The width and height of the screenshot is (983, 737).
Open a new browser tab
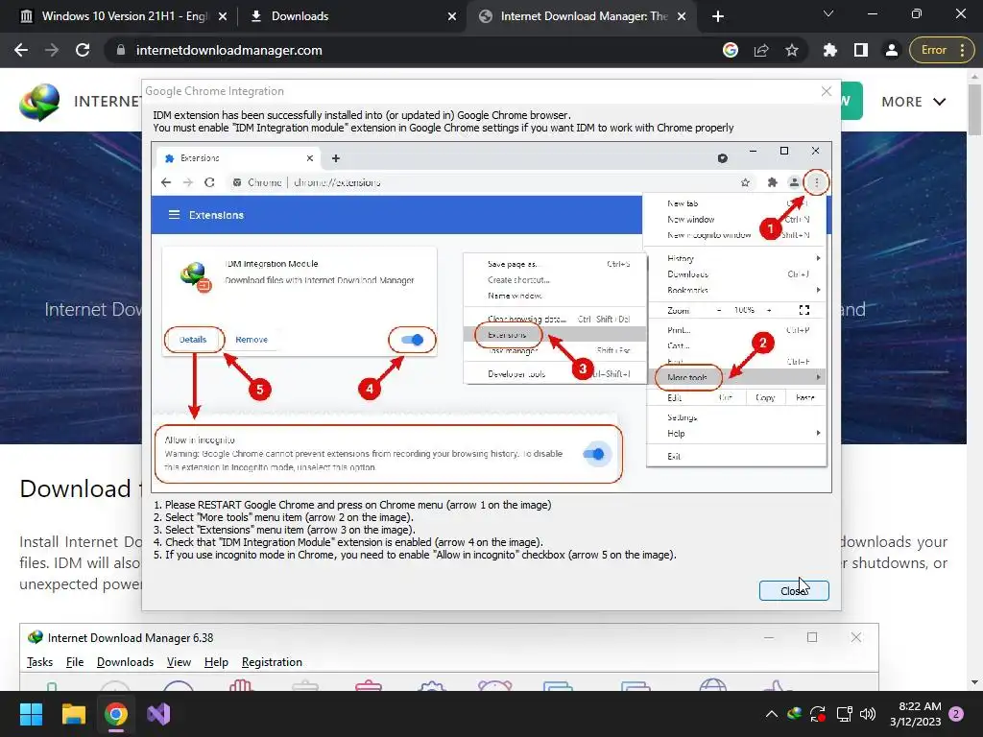718,16
